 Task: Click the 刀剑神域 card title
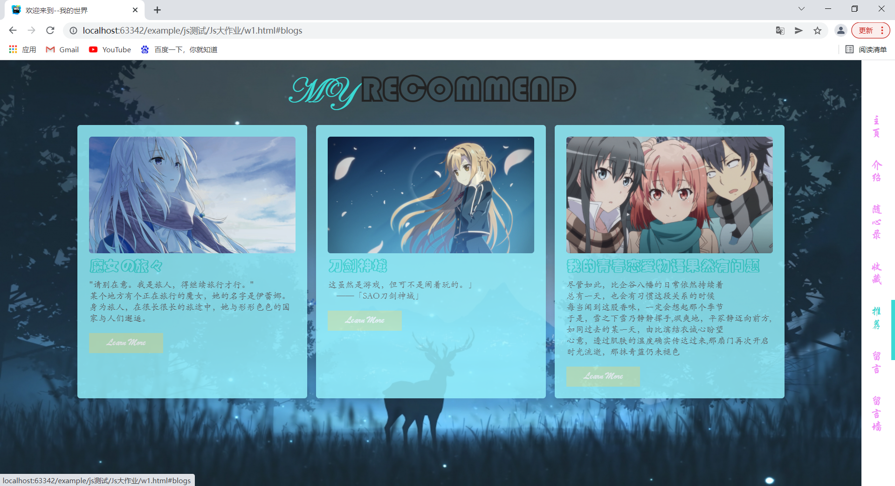click(x=358, y=266)
